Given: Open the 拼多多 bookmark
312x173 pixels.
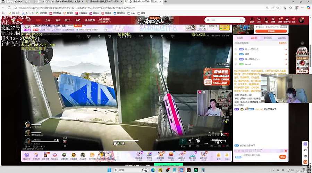Looking at the screenshot, I should pos(106,13).
